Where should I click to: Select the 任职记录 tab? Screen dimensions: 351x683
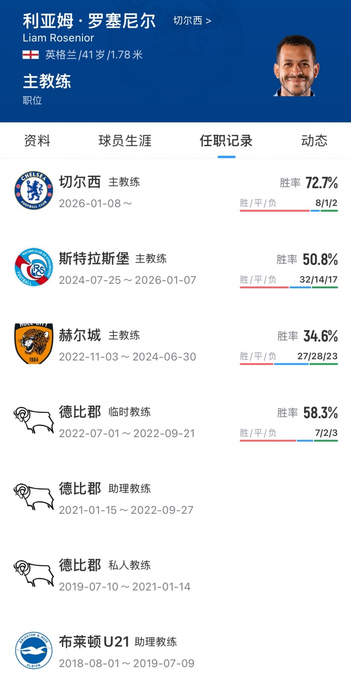click(x=226, y=141)
